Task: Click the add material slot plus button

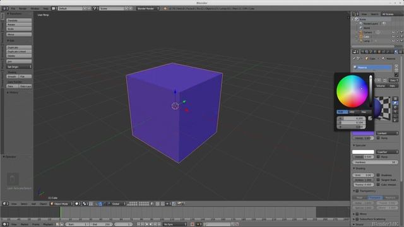Action: click(396, 66)
